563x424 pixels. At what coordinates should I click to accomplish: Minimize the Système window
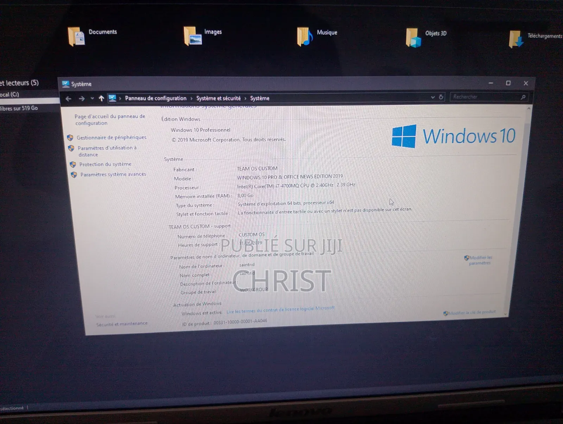click(491, 83)
